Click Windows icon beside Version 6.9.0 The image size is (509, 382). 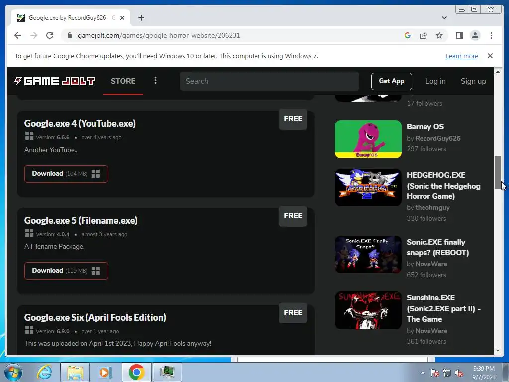[29, 330]
